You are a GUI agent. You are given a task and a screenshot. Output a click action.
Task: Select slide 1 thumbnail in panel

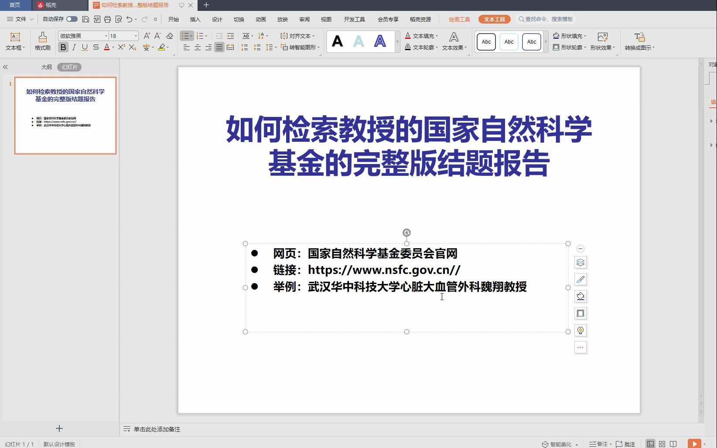coord(65,116)
